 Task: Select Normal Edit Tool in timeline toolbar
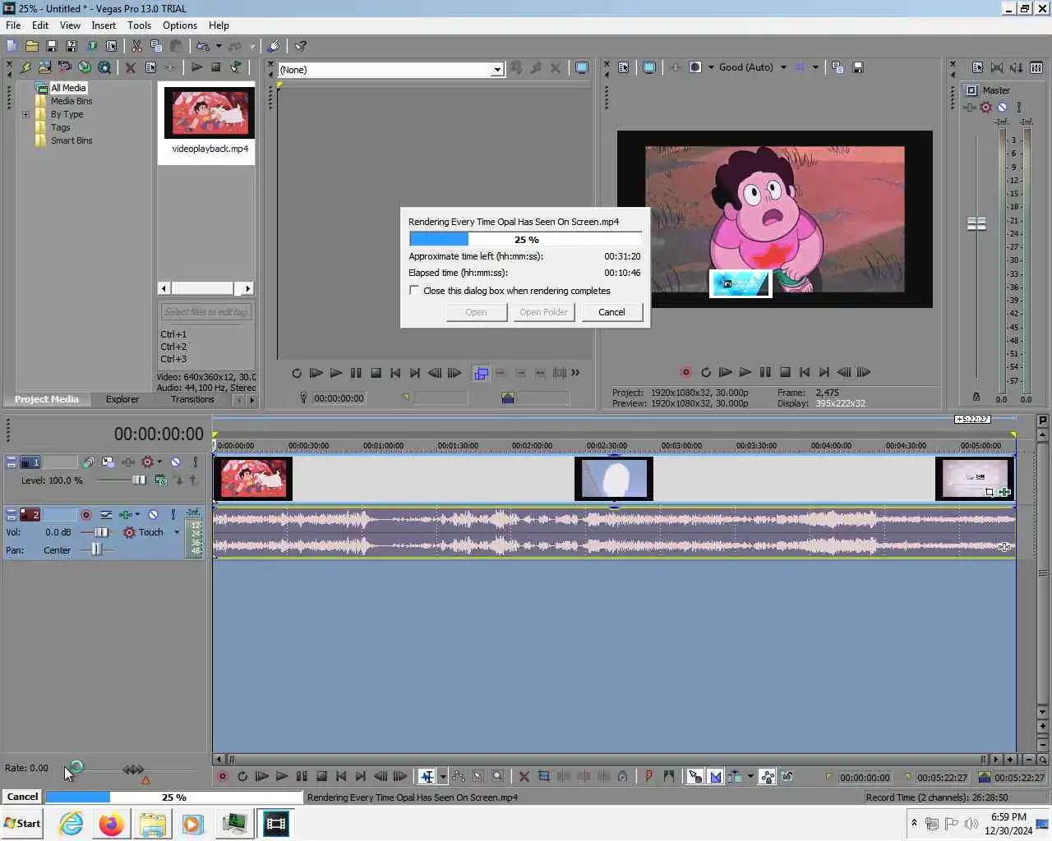click(427, 776)
